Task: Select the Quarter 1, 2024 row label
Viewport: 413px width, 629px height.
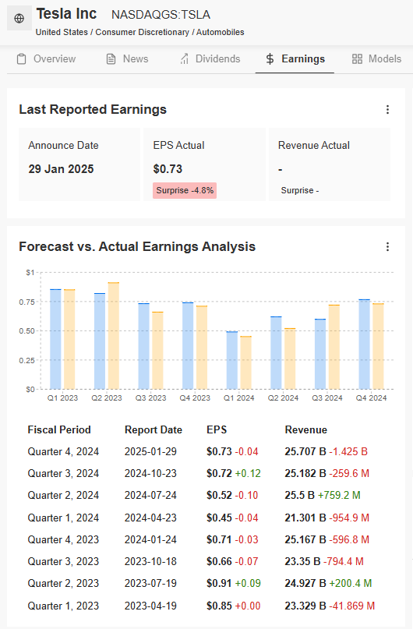Action: [63, 518]
